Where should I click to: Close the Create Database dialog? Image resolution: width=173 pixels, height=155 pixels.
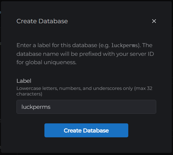pos(154,21)
